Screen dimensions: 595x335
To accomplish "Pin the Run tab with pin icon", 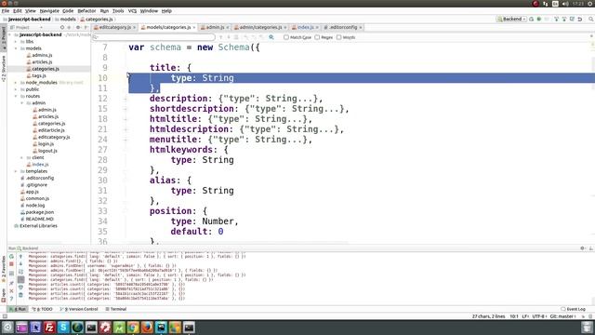I will pos(11,283).
